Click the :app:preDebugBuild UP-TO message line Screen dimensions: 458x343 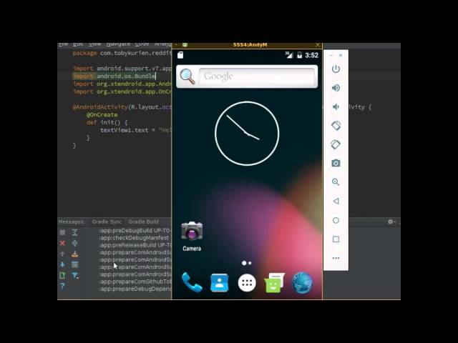pos(135,230)
